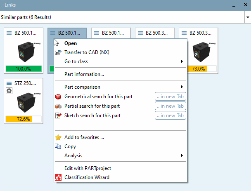Click the 73.0% similarity bar
Screen dimensions: 251x191
(x=202, y=69)
